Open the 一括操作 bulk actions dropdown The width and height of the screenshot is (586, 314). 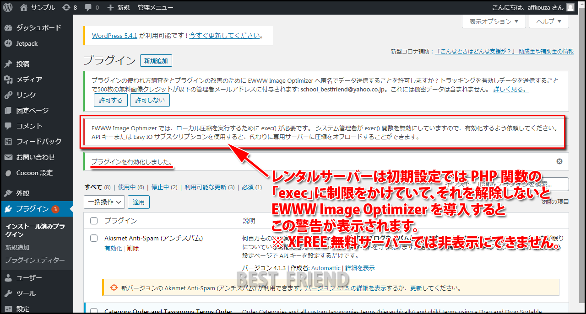[104, 202]
